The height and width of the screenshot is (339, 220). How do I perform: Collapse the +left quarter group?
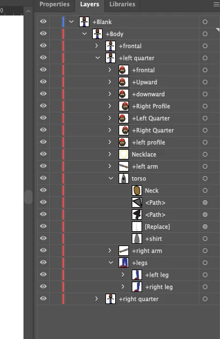(x=97, y=58)
